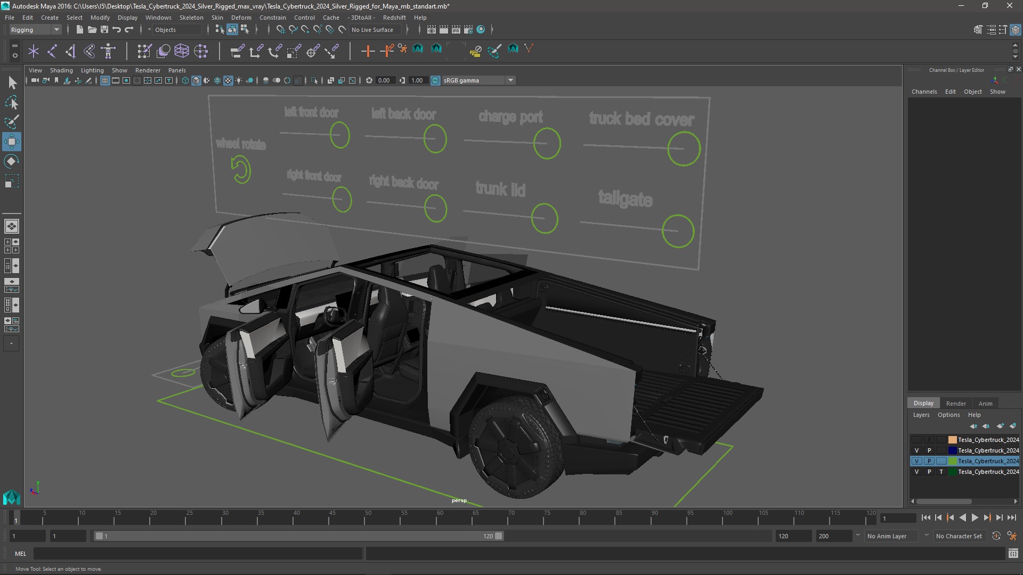1023x575 pixels.
Task: Save the current scene
Action: tap(104, 30)
